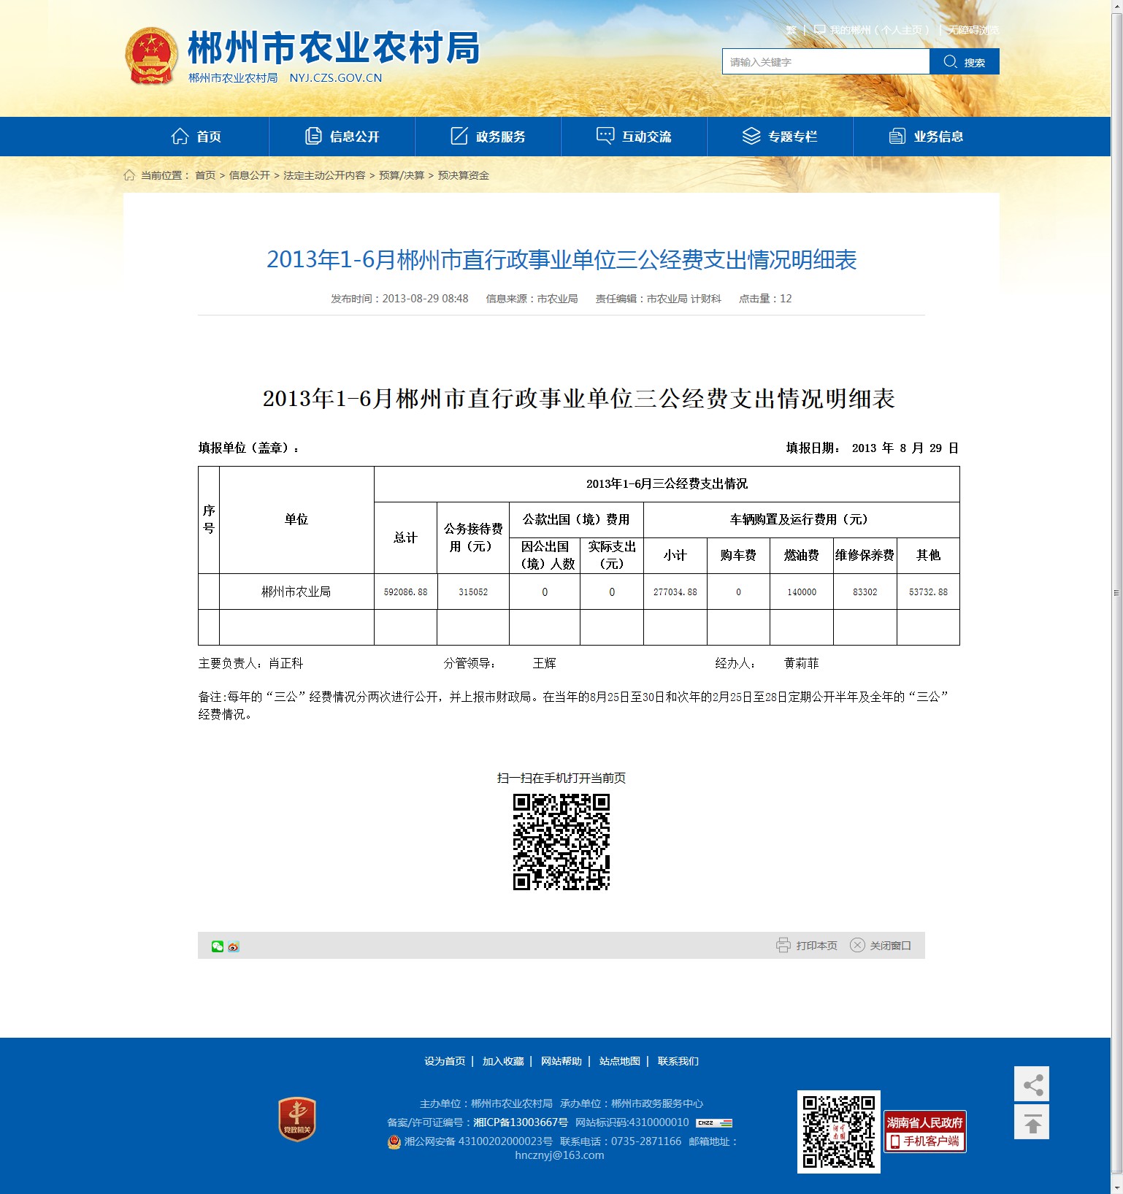Viewport: 1123px width, 1194px height.
Task: Click the total value 592086.88 cell
Action: click(405, 592)
